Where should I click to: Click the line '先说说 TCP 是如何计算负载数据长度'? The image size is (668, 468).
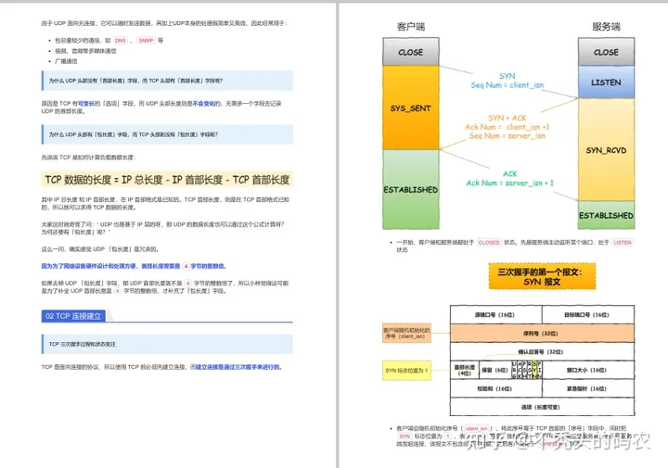click(88, 158)
